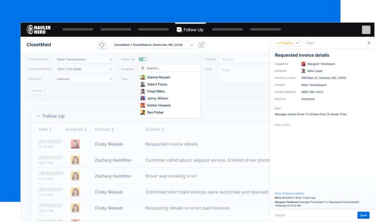Click Mike Lopez's avatar in panel
Image resolution: width=375 pixels, height=222 pixels.
click(x=303, y=71)
